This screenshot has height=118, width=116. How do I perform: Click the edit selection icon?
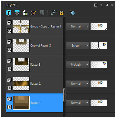pyautogui.click(x=34, y=13)
